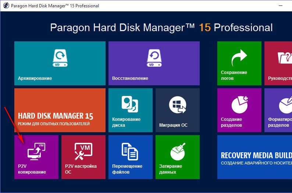292x193 pixels.
Task: Click the 'Режим для опытных пользователей' subtitle
Action: 54,124
